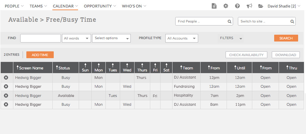Click the orange SEARCH button
306x134 pixels.
(286, 38)
